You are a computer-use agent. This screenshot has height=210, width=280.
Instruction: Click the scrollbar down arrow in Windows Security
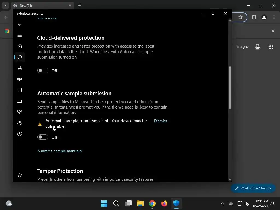[x=230, y=179]
